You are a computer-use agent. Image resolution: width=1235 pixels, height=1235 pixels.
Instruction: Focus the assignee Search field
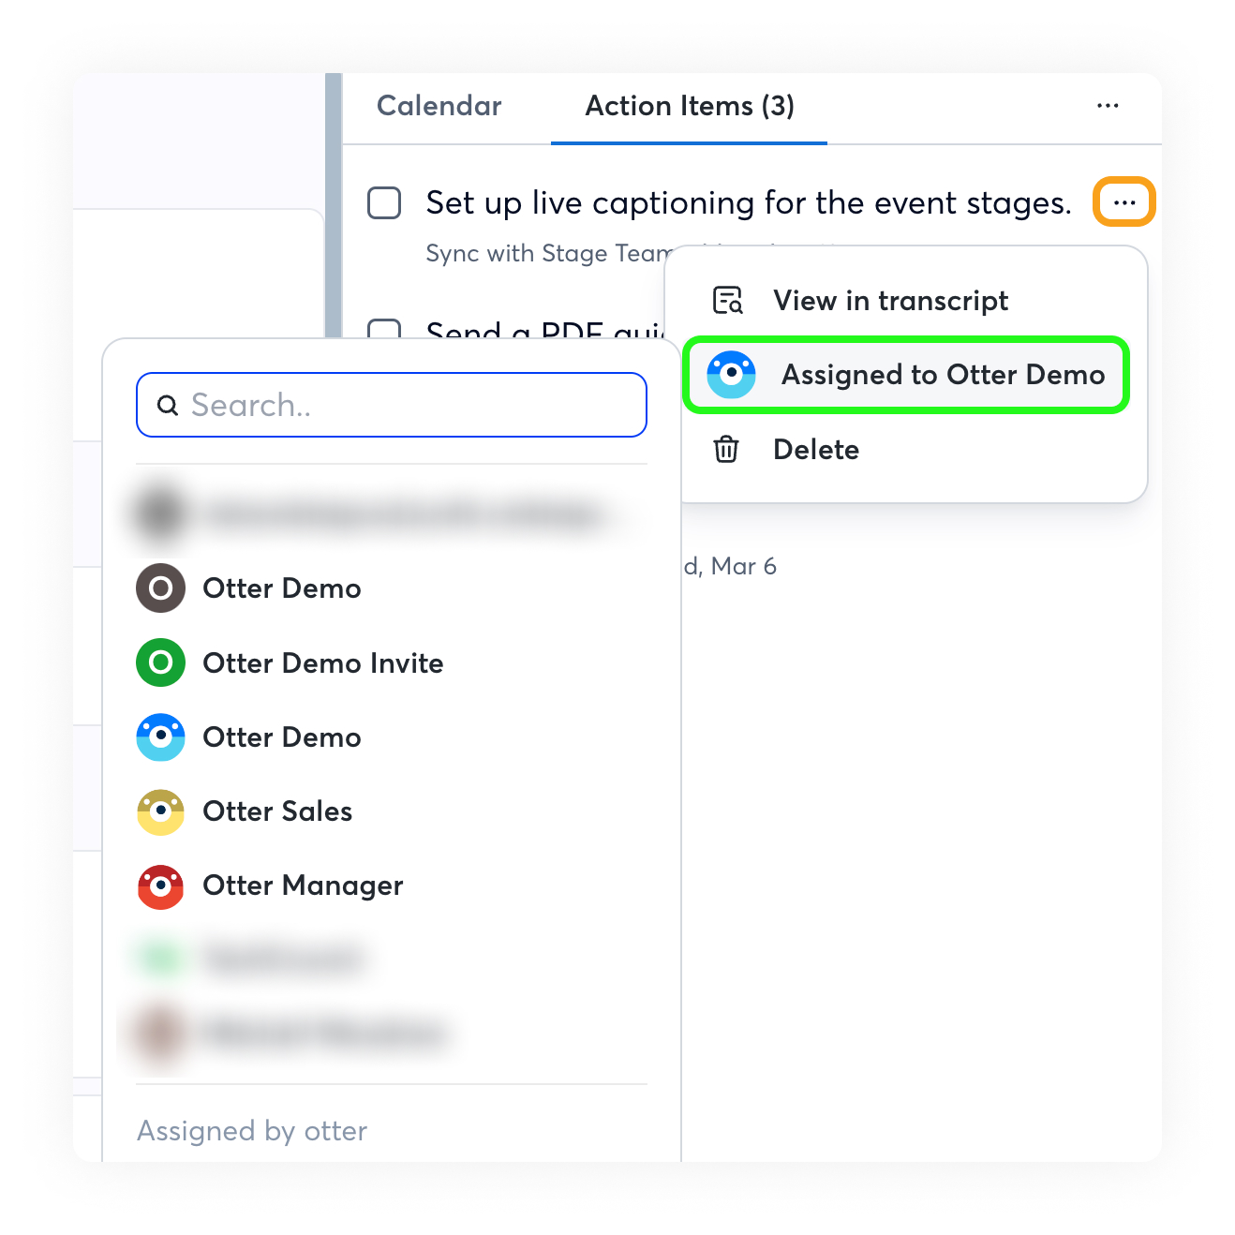coord(392,405)
